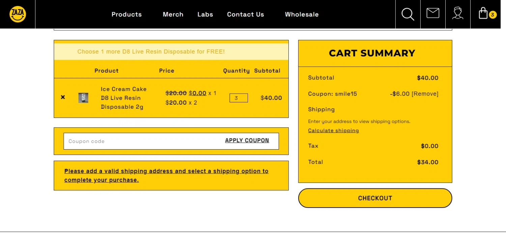Click the Tax $0.00 value
506x238 pixels.
(430, 146)
